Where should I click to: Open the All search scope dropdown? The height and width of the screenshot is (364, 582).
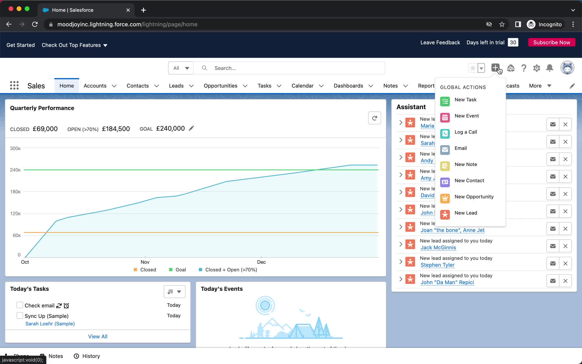(x=181, y=68)
